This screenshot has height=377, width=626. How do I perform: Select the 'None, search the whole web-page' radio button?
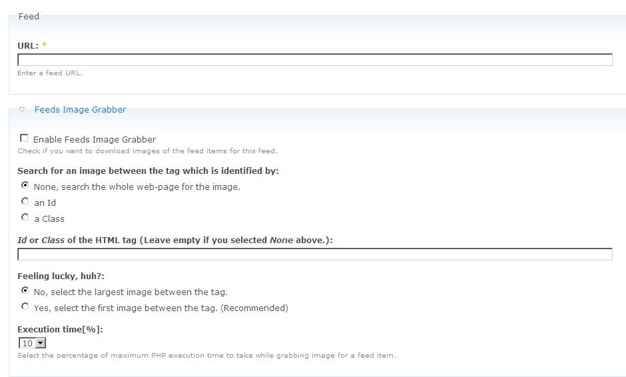click(25, 186)
